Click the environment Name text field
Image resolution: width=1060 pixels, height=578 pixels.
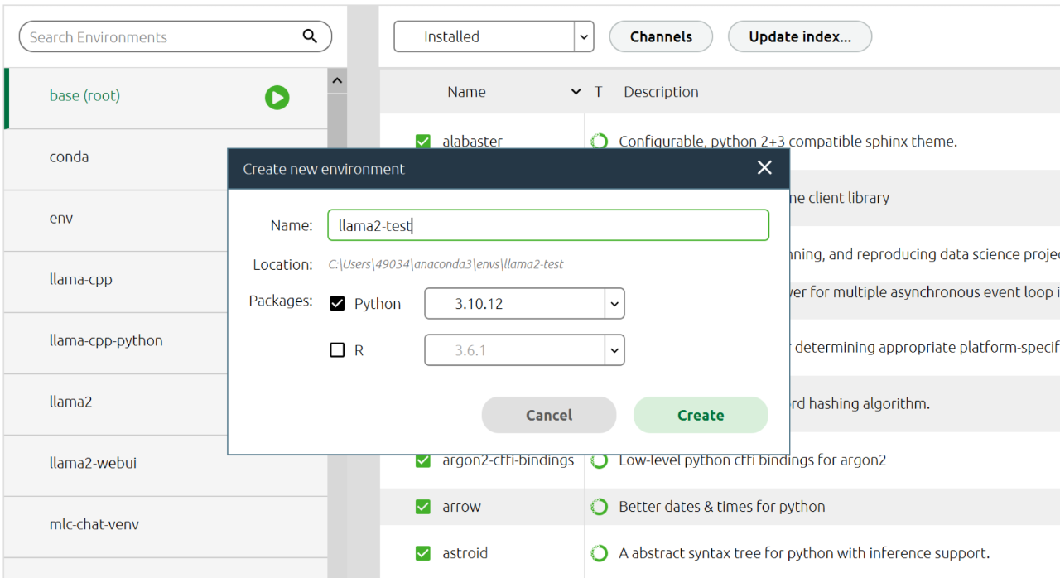(547, 225)
